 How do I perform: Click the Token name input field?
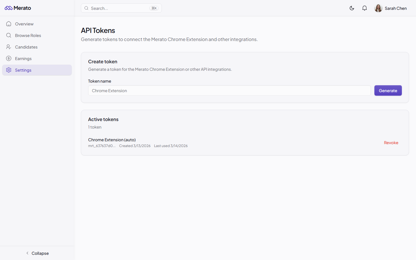[229, 90]
